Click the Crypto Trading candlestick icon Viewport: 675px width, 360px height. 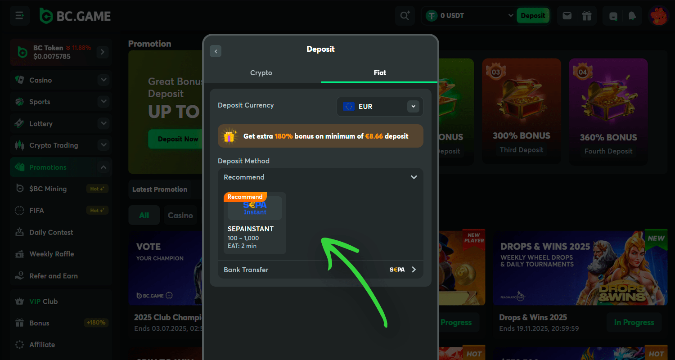(x=19, y=145)
